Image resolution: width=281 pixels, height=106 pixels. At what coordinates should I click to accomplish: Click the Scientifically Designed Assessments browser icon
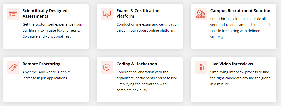13,14
